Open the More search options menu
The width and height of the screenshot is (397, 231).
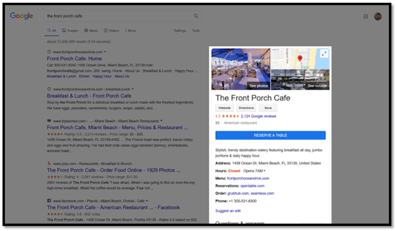[x=131, y=31]
